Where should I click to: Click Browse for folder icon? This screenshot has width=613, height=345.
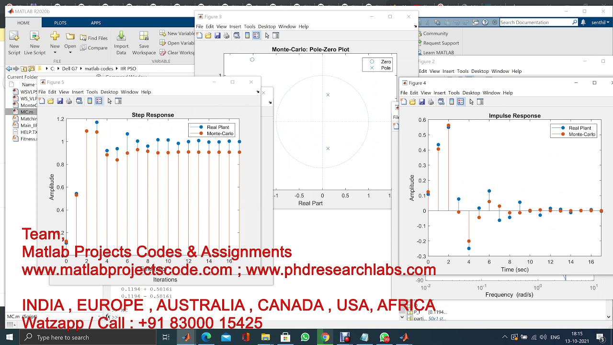tap(32, 69)
